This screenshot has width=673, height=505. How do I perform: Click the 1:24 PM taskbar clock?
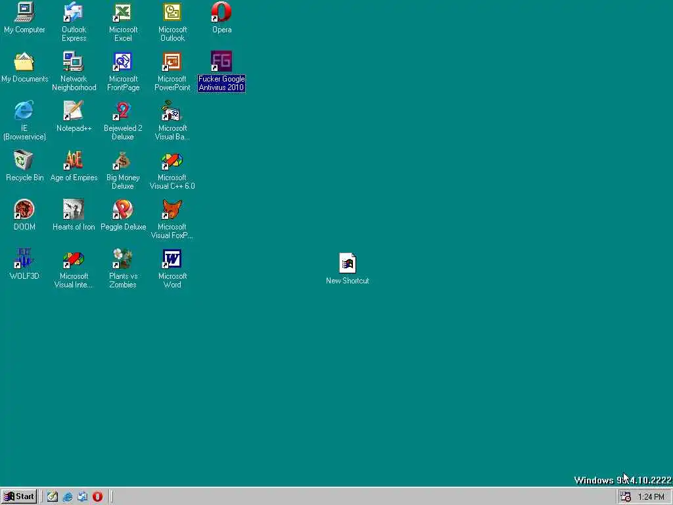(651, 497)
